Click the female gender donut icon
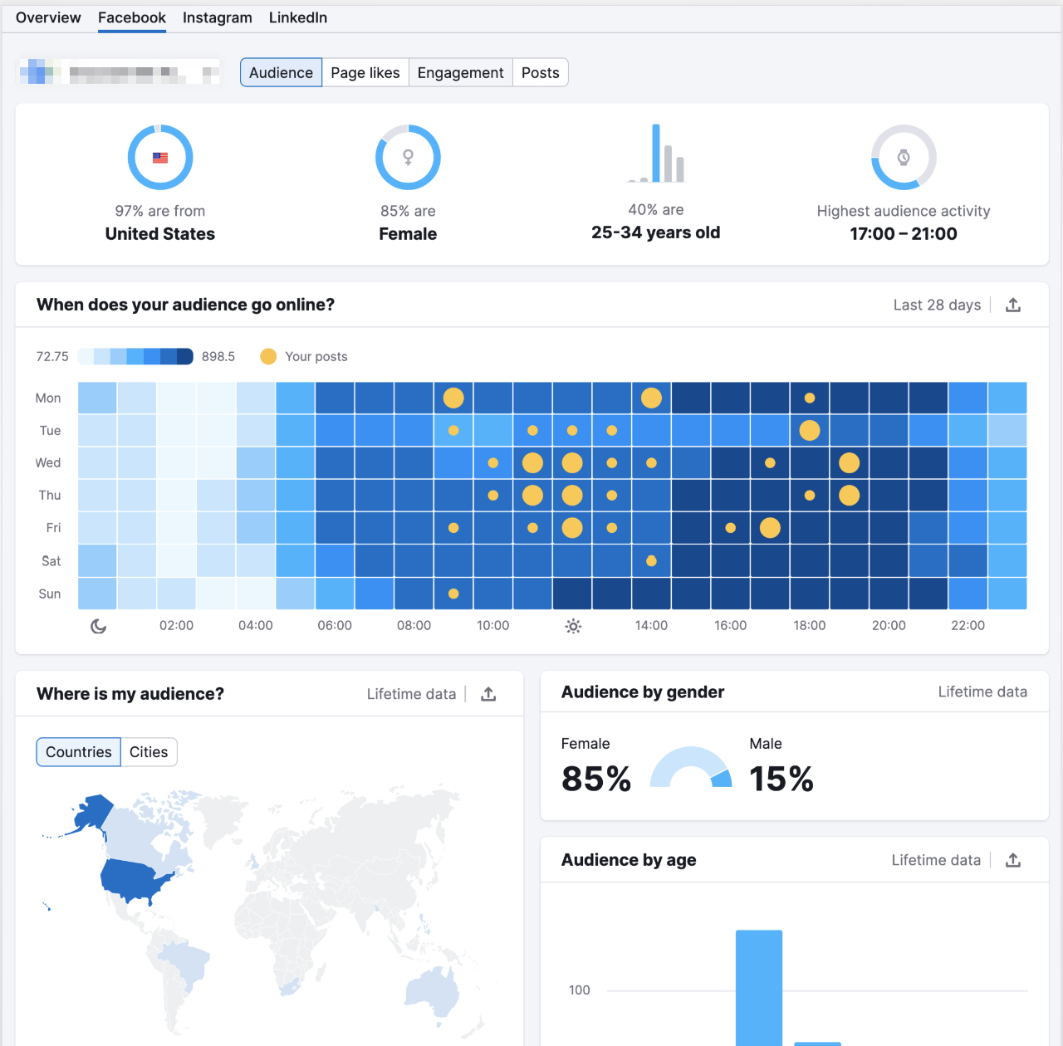This screenshot has width=1063, height=1046. [407, 157]
